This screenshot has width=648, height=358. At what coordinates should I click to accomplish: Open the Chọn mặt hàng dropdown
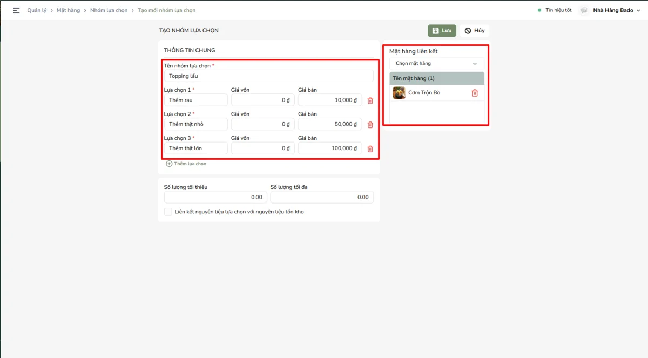437,64
